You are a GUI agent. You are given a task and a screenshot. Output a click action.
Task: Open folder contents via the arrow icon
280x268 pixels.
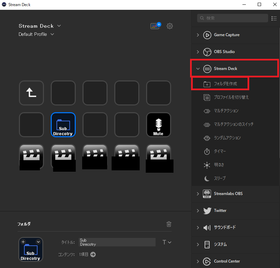(93, 254)
